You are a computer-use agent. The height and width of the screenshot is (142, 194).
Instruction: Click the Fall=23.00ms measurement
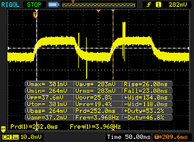(145, 91)
